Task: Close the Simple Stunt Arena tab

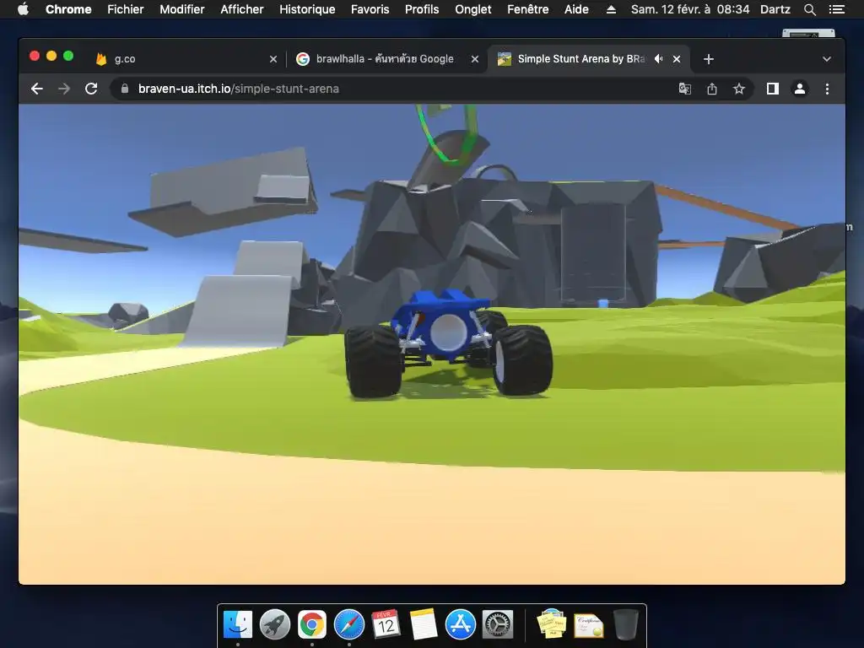Action: [x=677, y=59]
